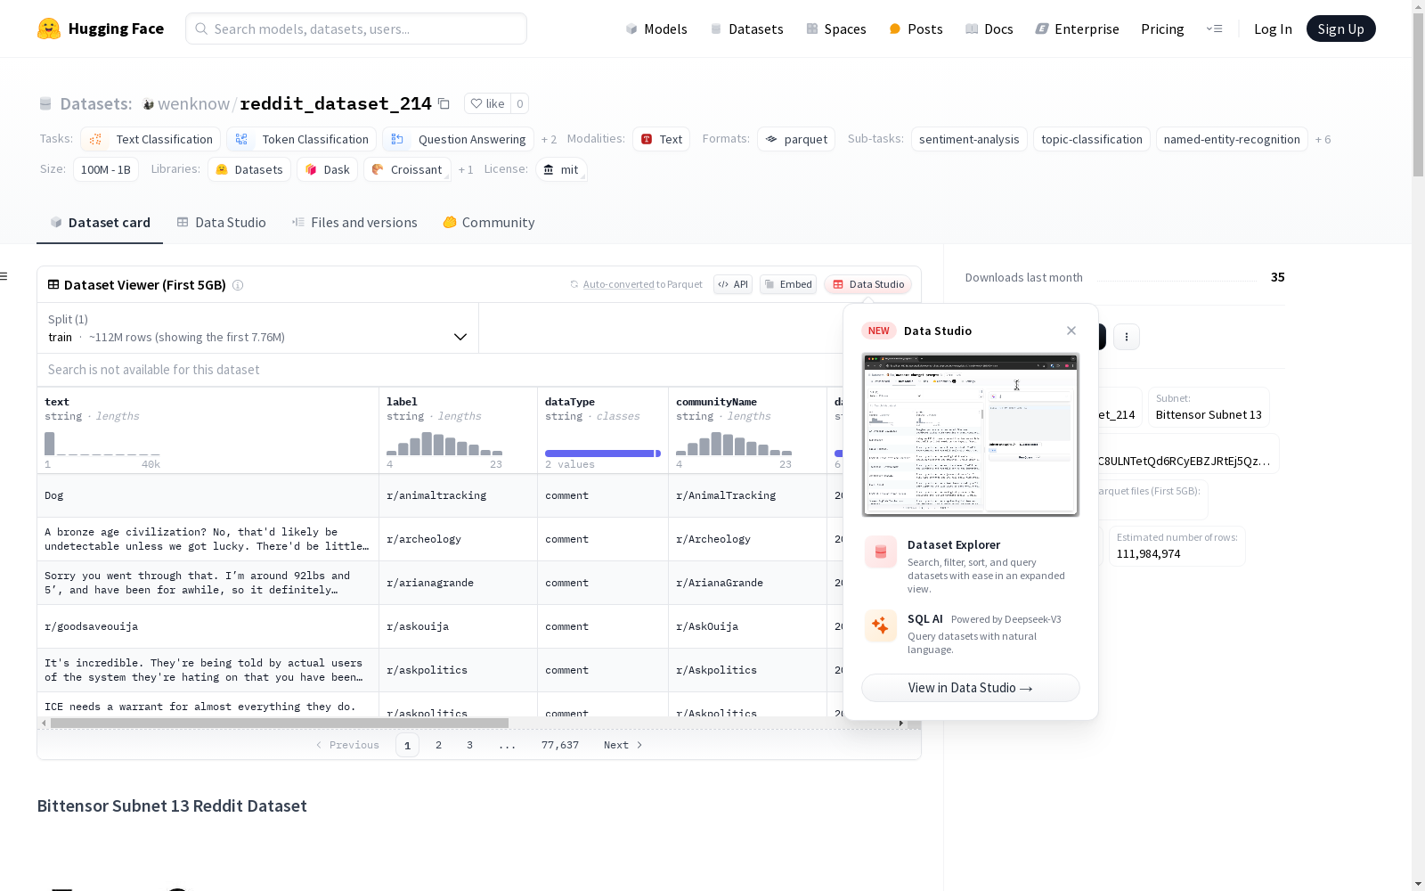Open the API button

[733, 284]
